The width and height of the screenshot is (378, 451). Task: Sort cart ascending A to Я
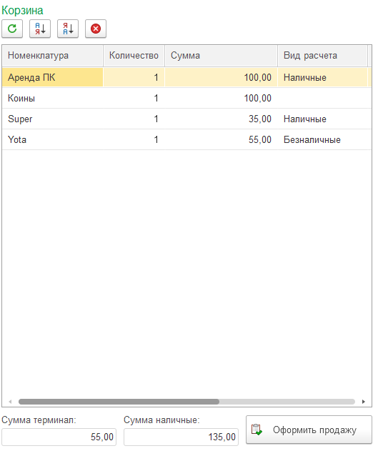[x=40, y=29]
